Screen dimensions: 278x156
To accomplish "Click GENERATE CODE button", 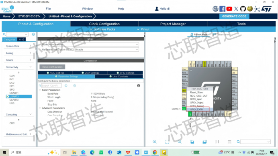I will [x=234, y=16].
